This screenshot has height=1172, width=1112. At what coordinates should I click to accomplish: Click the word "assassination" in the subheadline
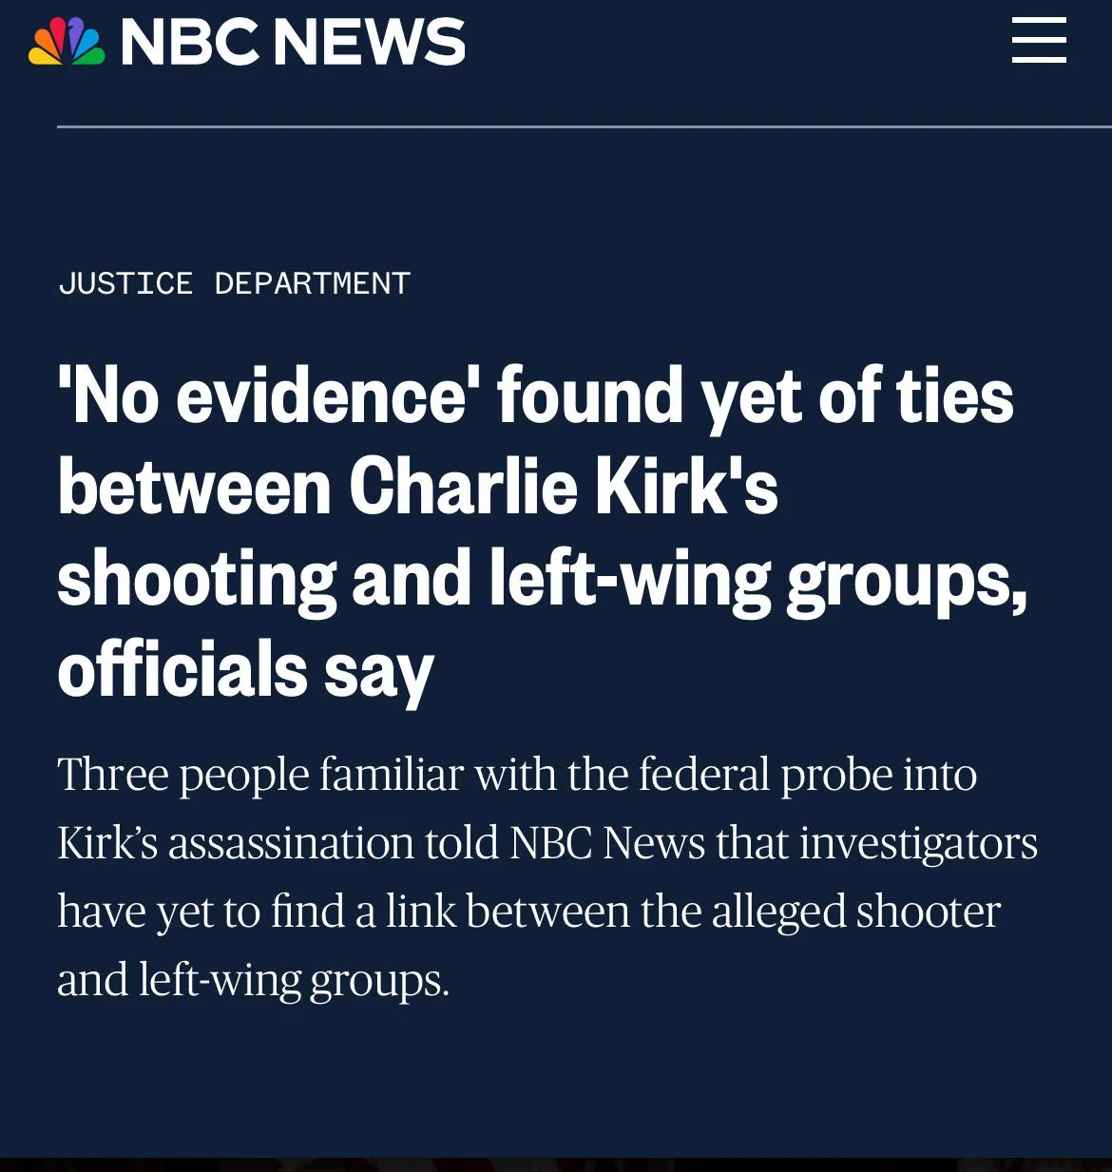(x=291, y=842)
